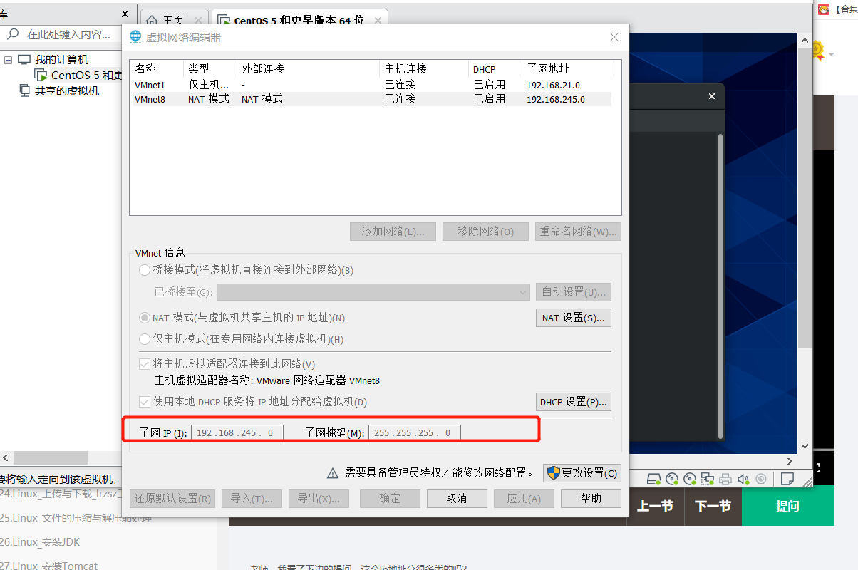Click the My Computer monitor icon

(24, 59)
